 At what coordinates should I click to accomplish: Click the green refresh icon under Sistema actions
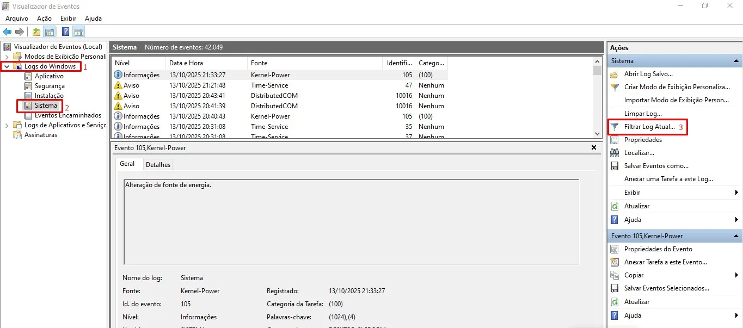coord(615,206)
